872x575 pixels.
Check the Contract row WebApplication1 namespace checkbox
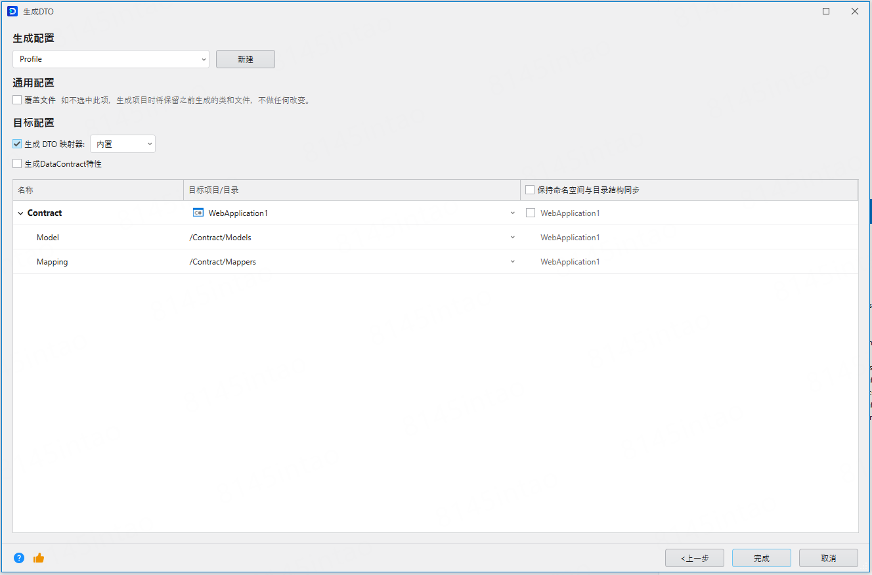click(531, 213)
